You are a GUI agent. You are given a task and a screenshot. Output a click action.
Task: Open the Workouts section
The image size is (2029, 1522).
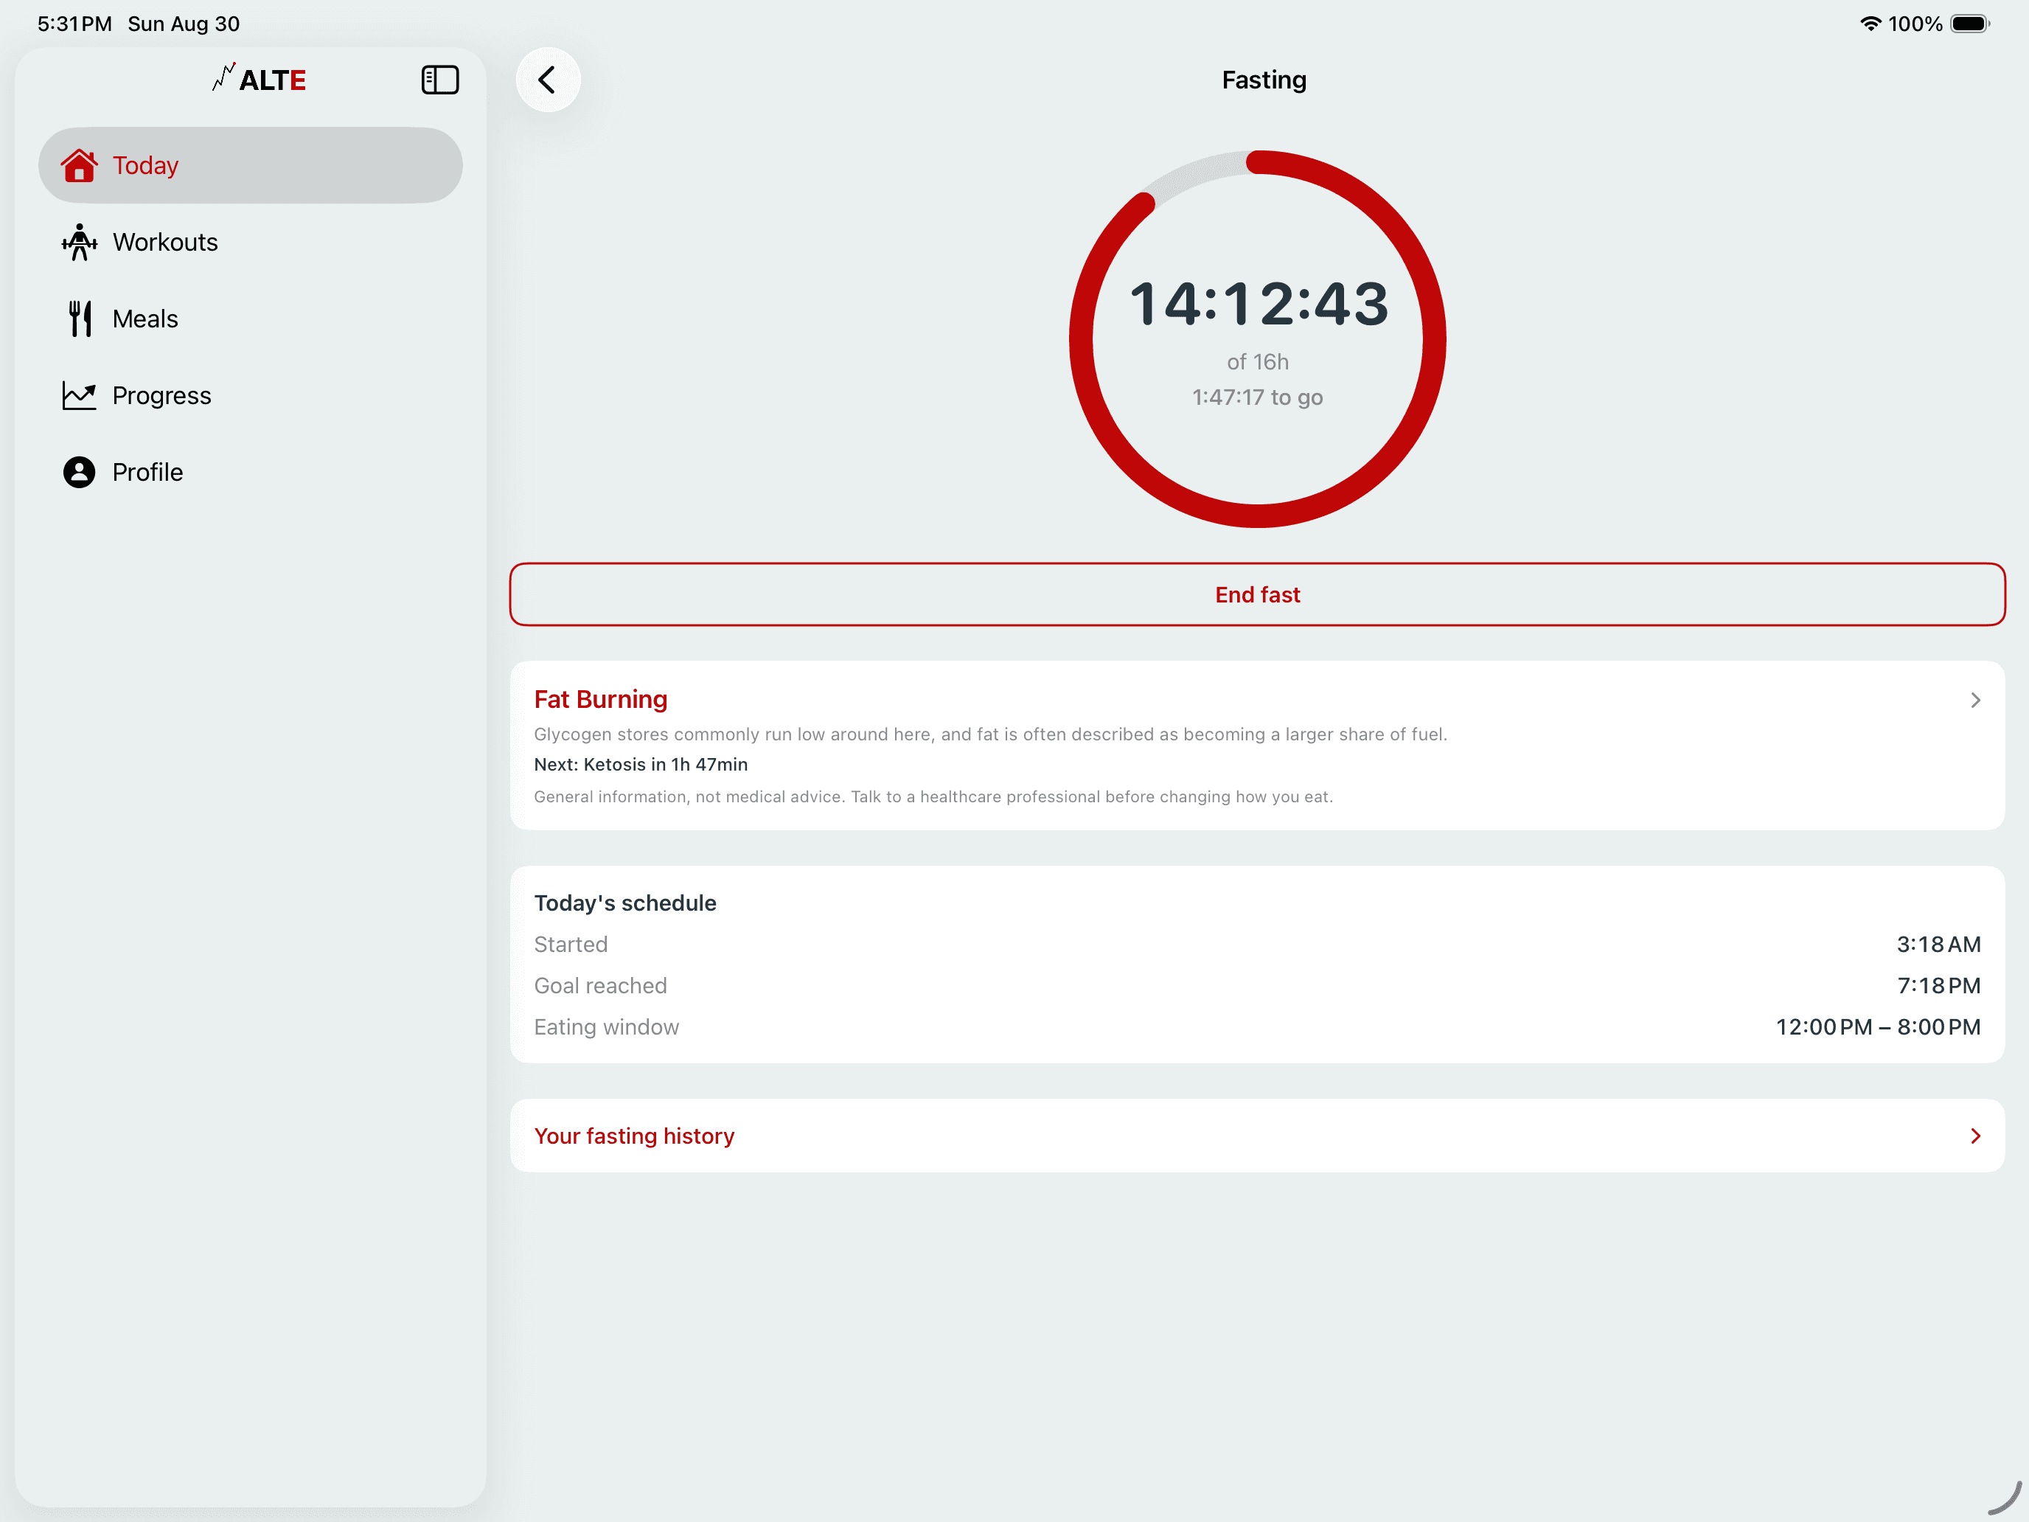251,242
